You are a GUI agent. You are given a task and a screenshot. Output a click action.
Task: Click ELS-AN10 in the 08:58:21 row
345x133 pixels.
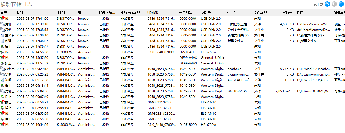(208, 102)
